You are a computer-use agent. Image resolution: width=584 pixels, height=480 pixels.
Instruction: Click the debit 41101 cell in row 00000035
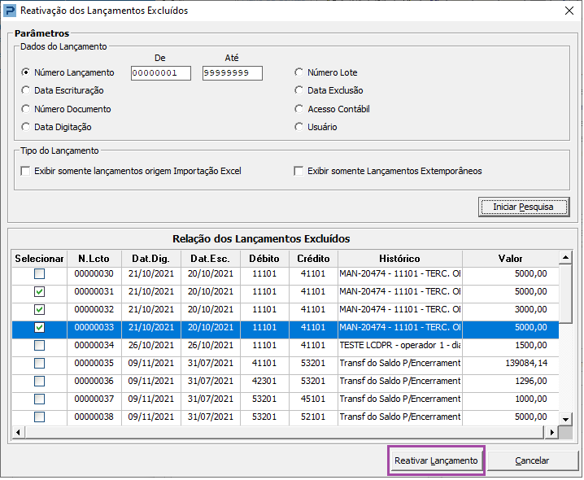tap(264, 364)
